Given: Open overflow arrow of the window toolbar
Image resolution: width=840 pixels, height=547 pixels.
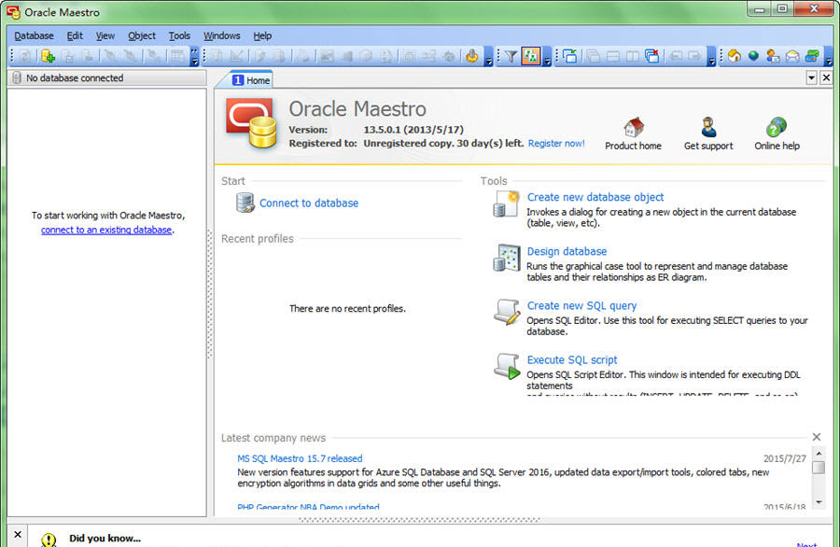Looking at the screenshot, I should 711,56.
